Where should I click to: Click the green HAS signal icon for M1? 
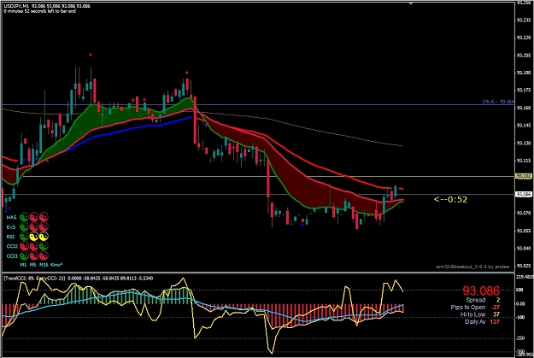[24, 217]
